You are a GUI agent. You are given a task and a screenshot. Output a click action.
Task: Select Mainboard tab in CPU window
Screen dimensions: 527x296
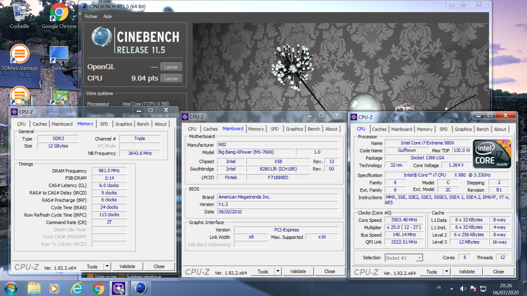tap(401, 129)
